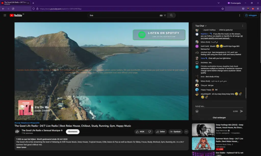Open Nightbot's Spotify playlist link
Viewport: 261px width, 156px height.
[221, 37]
